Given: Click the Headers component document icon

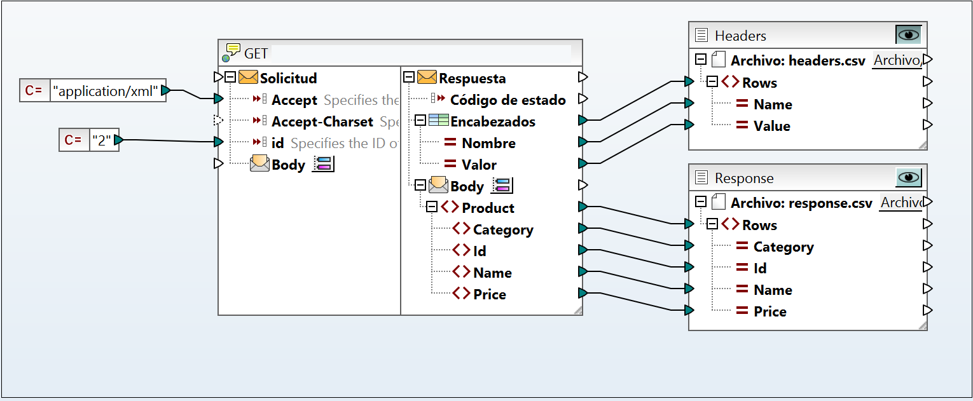Looking at the screenshot, I should [701, 36].
